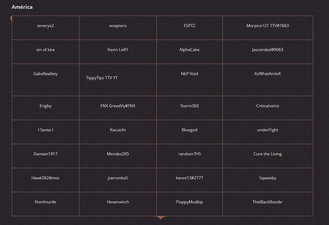Click the FloppyMudkip table cell
Screen dimensions: 329x225
pos(189,204)
